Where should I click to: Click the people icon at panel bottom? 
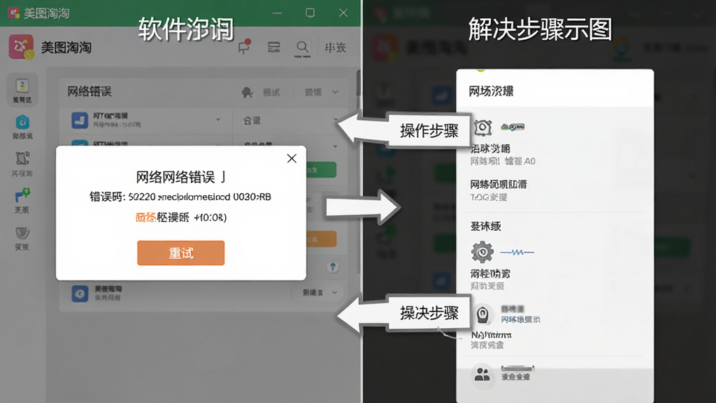pos(482,375)
